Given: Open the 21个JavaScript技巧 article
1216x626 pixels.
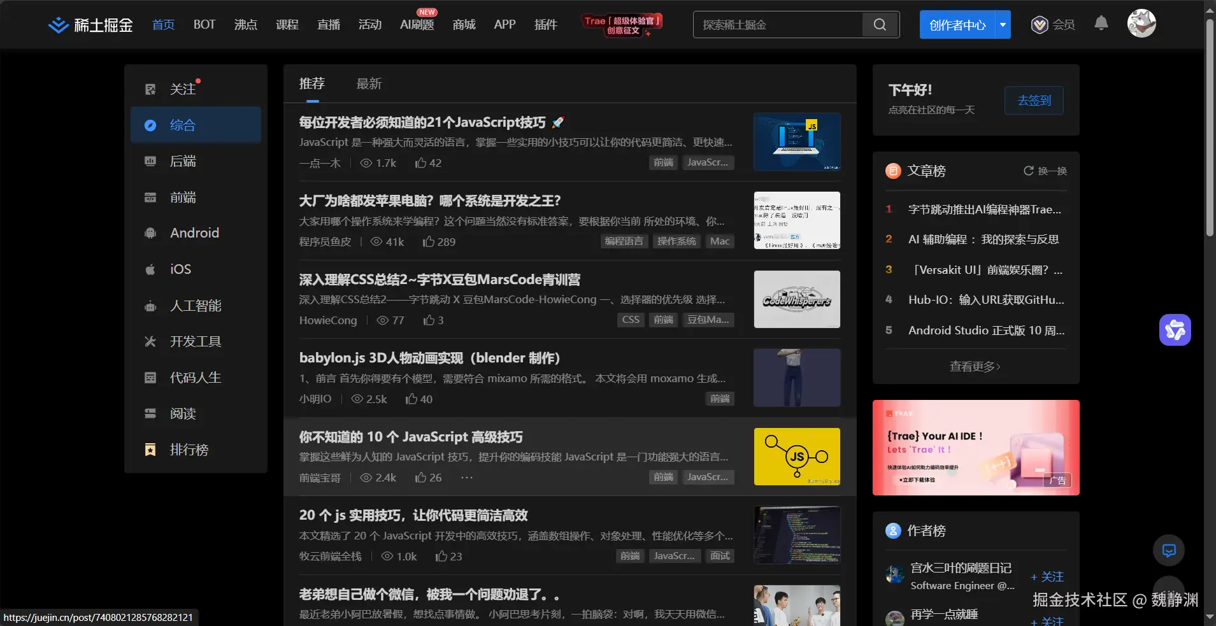Looking at the screenshot, I should tap(424, 122).
